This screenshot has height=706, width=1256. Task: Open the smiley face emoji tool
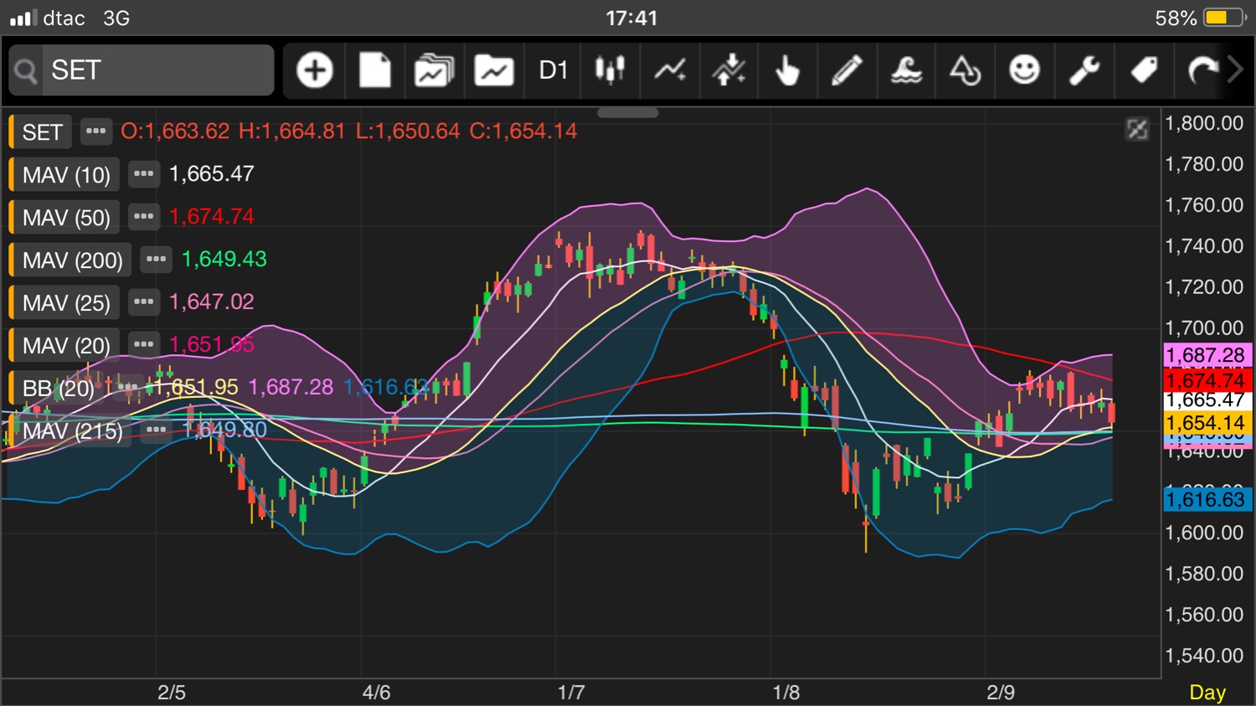(x=1024, y=70)
